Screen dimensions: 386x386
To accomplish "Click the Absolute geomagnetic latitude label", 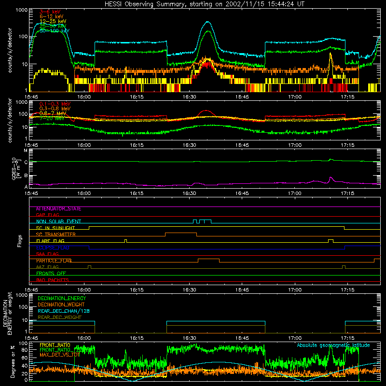I will [x=333, y=345].
